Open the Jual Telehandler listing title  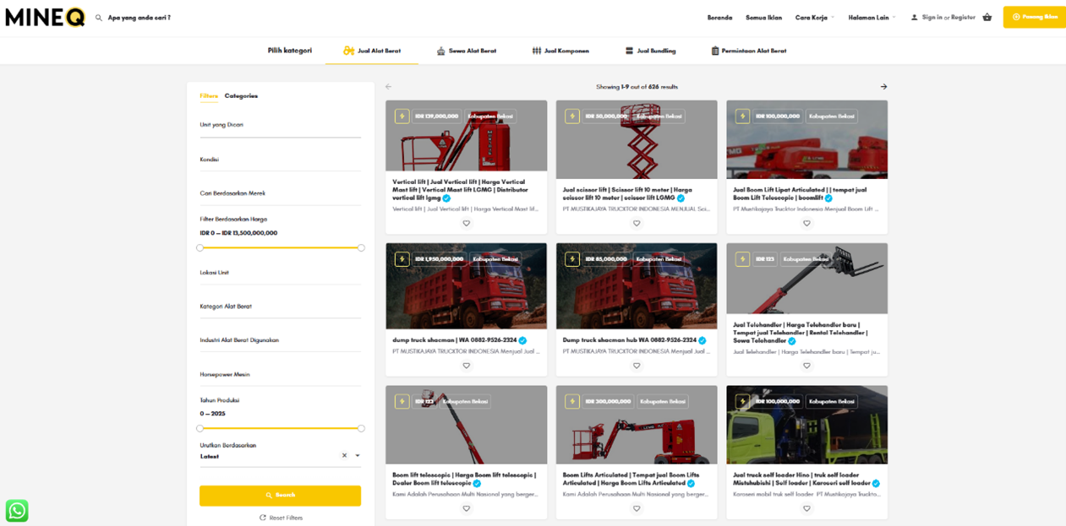[800, 333]
